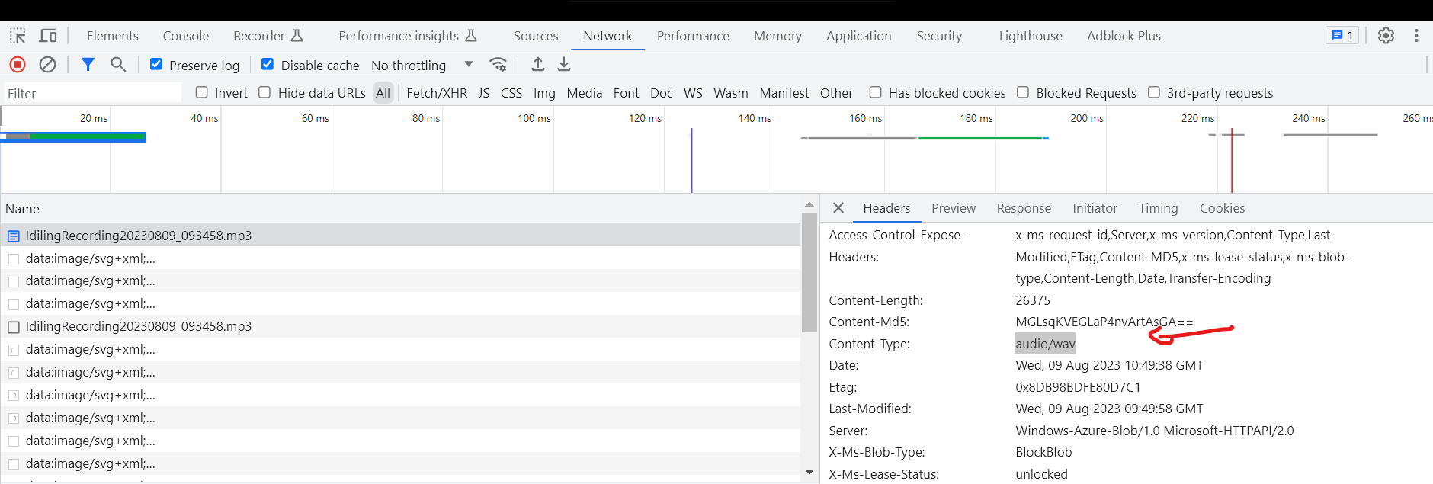Image resolution: width=1433 pixels, height=484 pixels.
Task: Click the audio/wav Content-Type value
Action: (x=1045, y=344)
